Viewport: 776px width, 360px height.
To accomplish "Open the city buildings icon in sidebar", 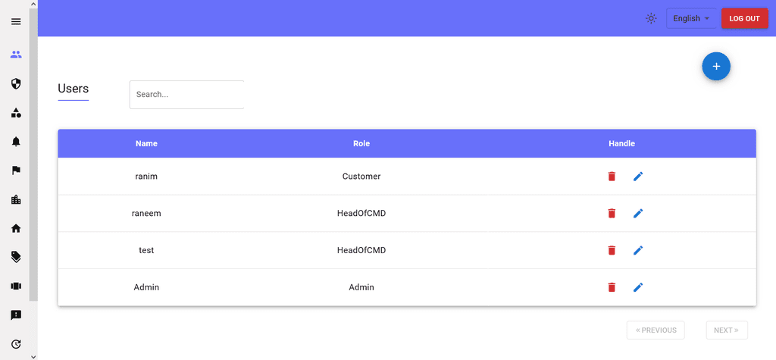I will (16, 199).
